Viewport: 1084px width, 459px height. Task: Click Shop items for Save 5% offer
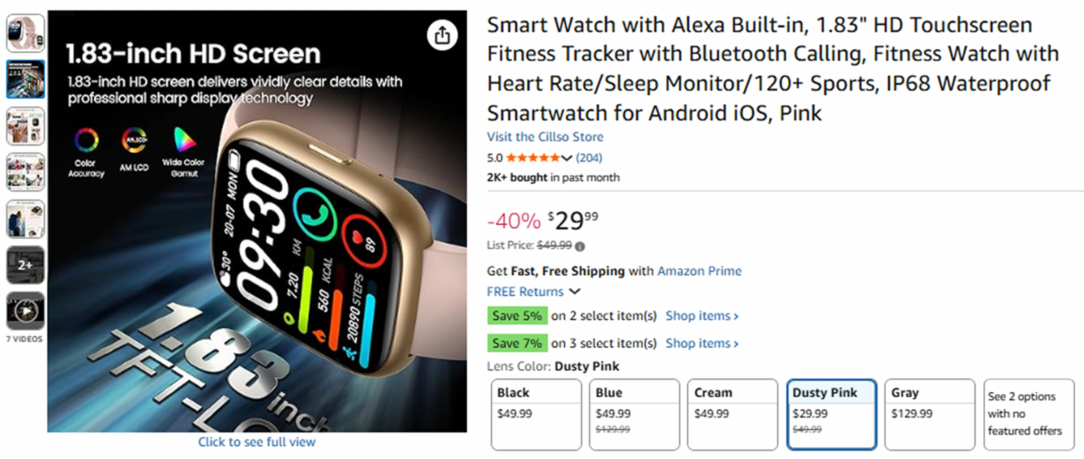pos(702,316)
